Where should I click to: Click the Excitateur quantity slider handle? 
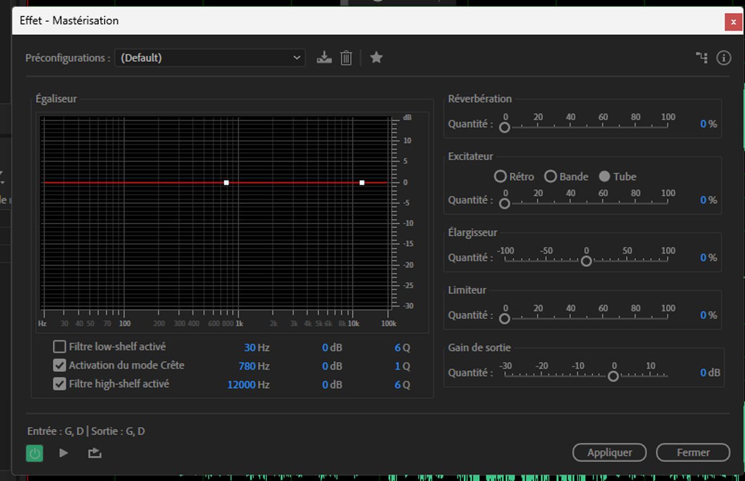[504, 203]
